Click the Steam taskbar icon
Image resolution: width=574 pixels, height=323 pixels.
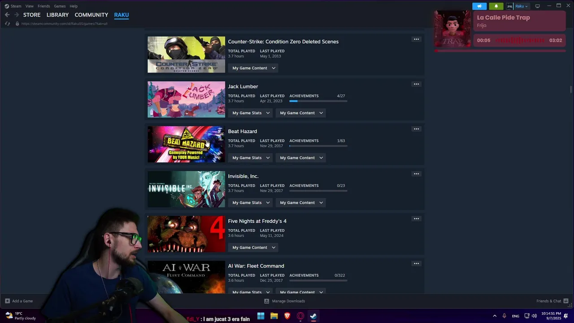[313, 316]
